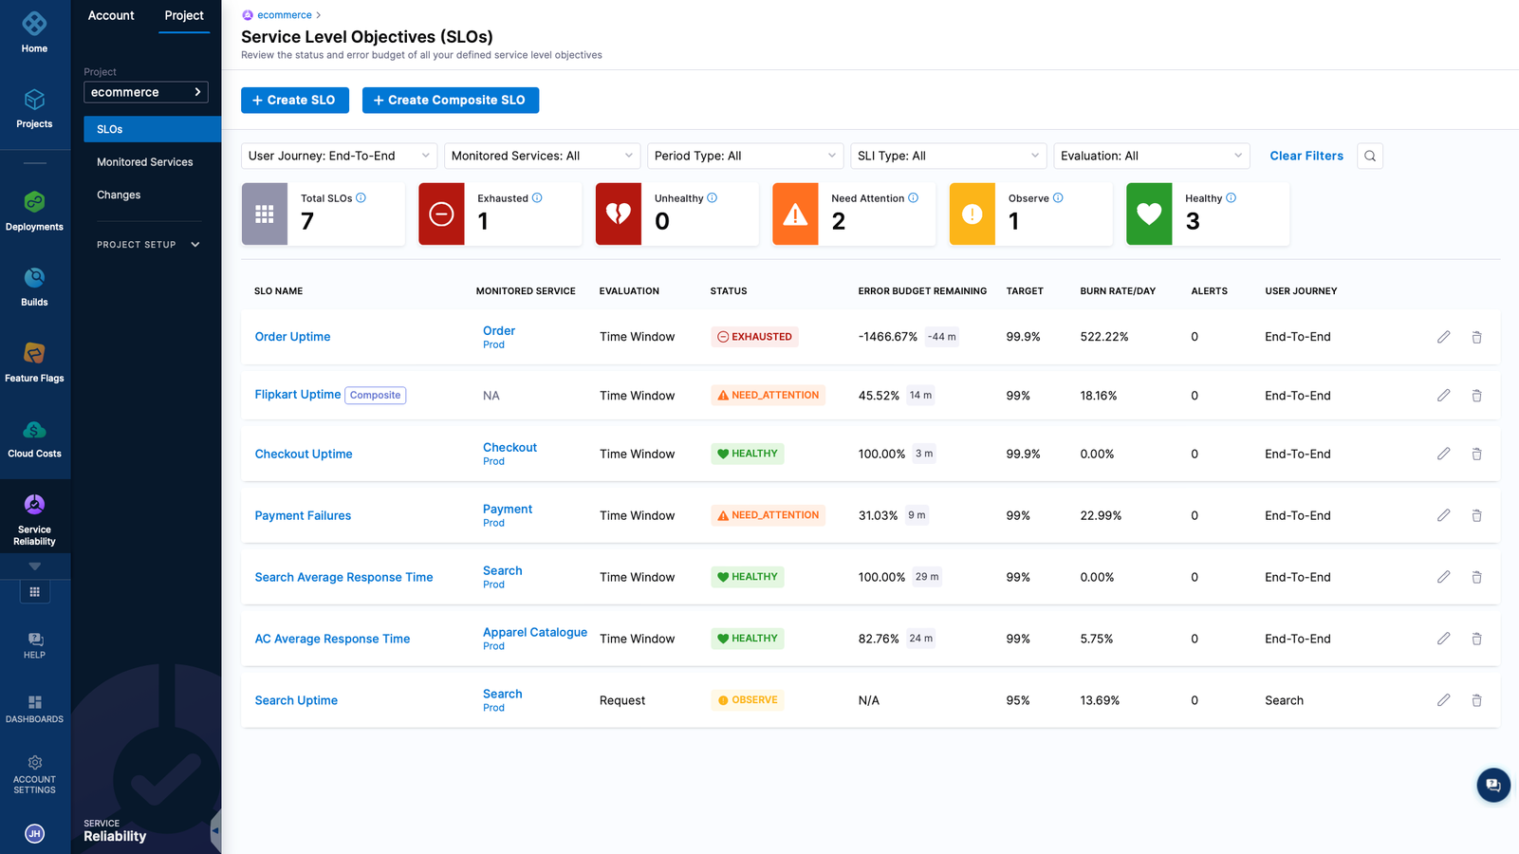1519x854 pixels.
Task: Click ecommerce breadcrumb link
Action: (x=285, y=15)
